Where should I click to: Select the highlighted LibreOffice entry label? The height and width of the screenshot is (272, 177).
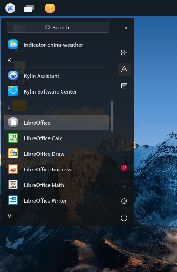[x=37, y=123]
